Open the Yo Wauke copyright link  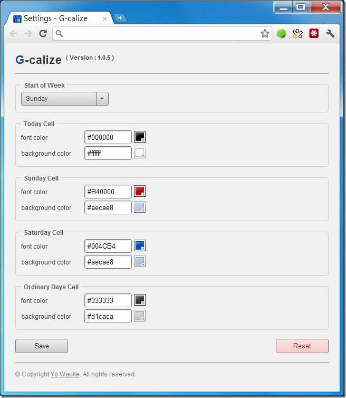pos(65,374)
